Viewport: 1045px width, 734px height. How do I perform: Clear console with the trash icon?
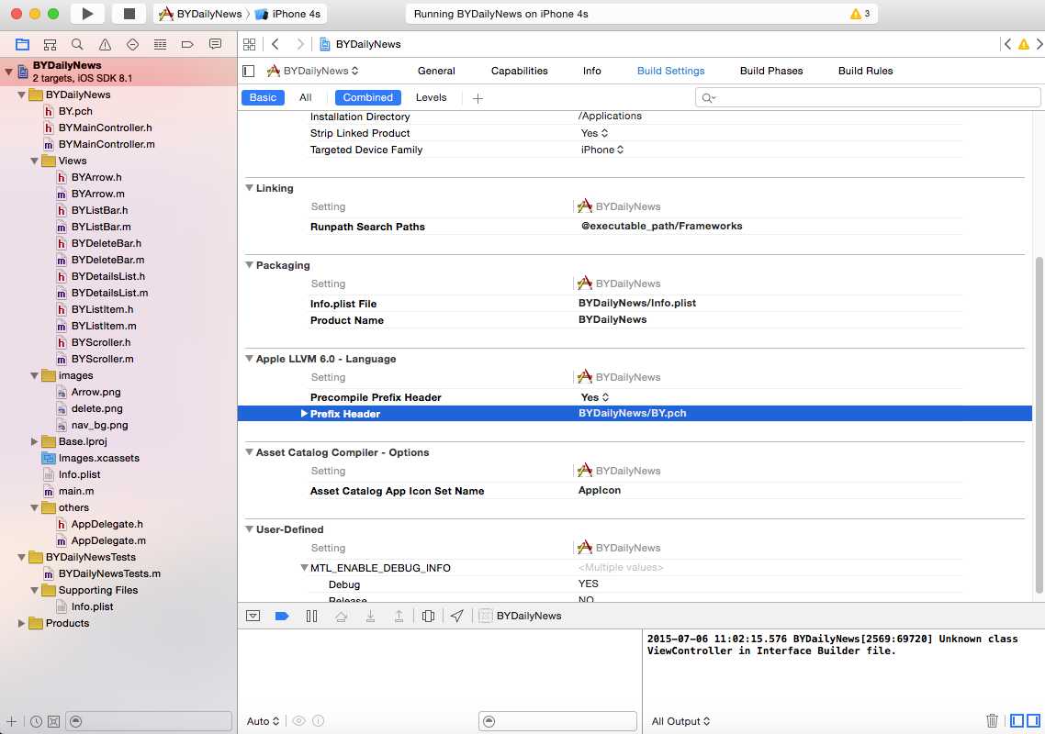[x=992, y=720]
